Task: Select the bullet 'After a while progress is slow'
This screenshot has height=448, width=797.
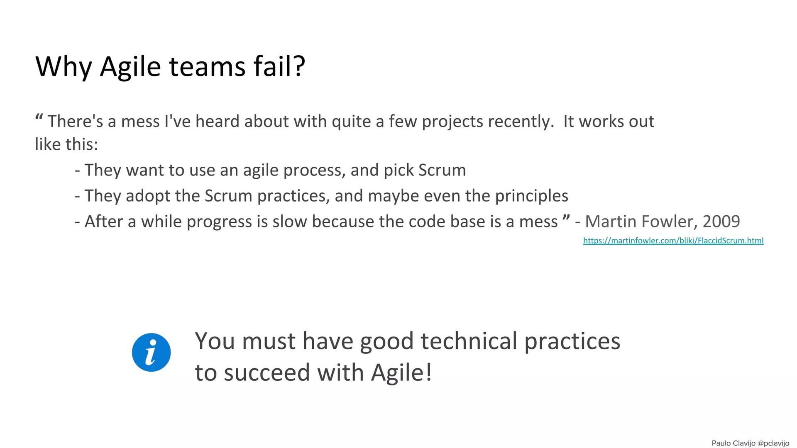Action: 316,222
